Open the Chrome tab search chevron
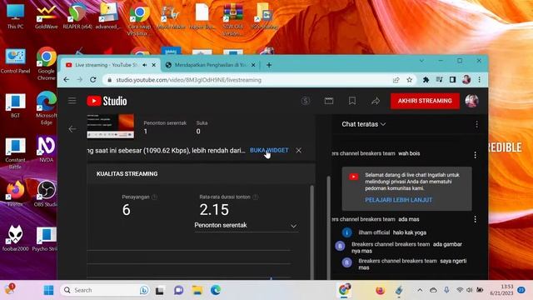Screen dimensions: 533x300 (x=421, y=61)
